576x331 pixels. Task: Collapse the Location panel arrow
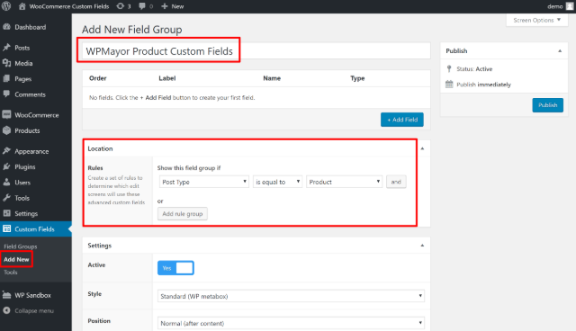point(422,148)
